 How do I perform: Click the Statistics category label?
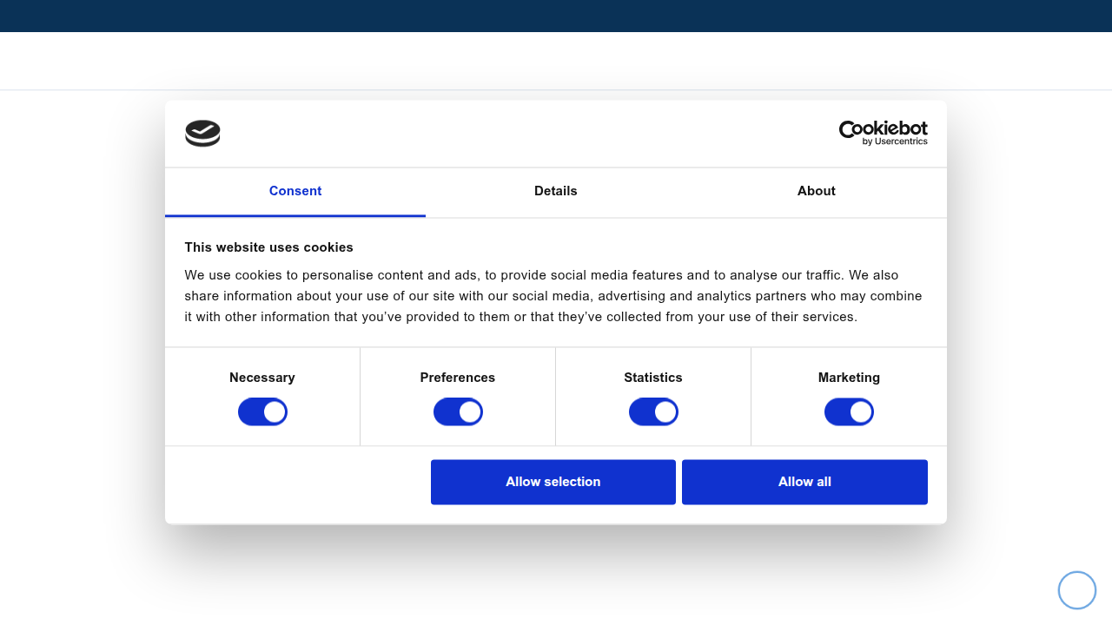tap(653, 378)
